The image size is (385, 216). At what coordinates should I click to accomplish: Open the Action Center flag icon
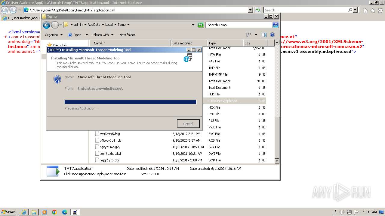click(x=356, y=212)
